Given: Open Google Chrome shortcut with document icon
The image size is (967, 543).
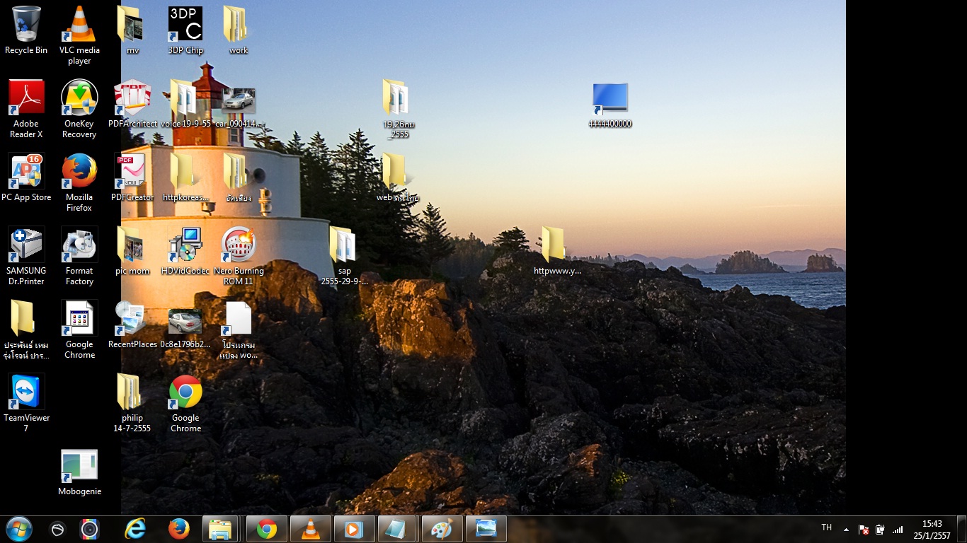Looking at the screenshot, I should (x=79, y=329).
